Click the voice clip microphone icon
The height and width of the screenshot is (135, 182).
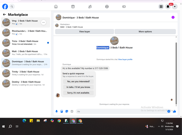[x=56, y=111]
